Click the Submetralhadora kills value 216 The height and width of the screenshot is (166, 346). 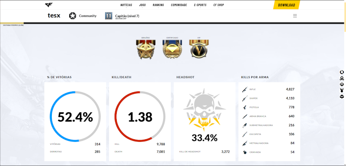coord(292,125)
